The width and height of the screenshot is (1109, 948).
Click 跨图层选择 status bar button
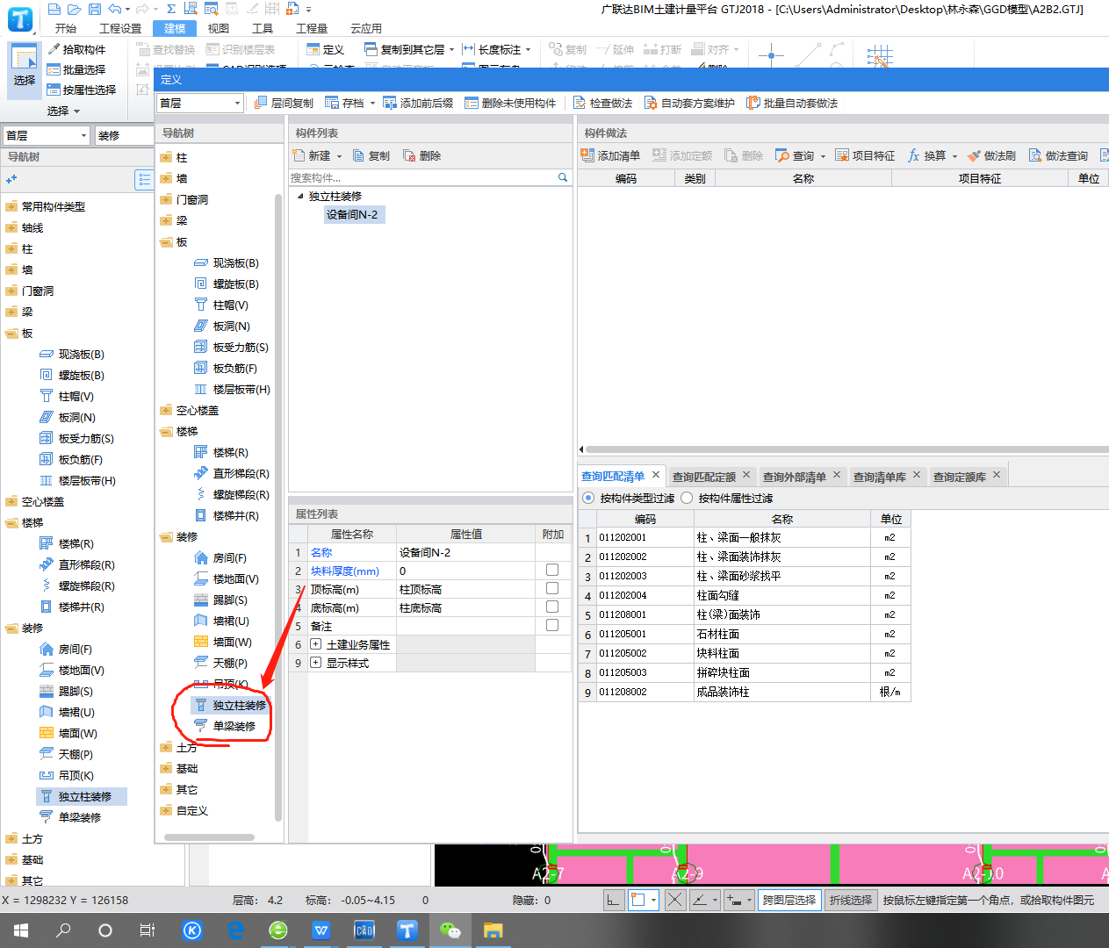[x=789, y=900]
